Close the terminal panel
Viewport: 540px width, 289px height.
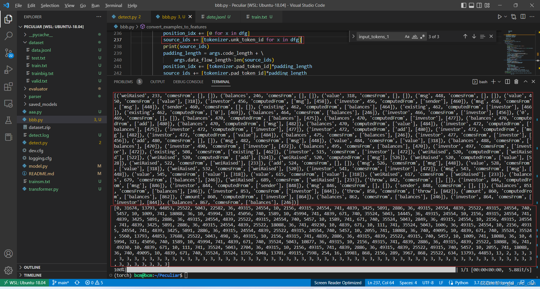point(533,82)
